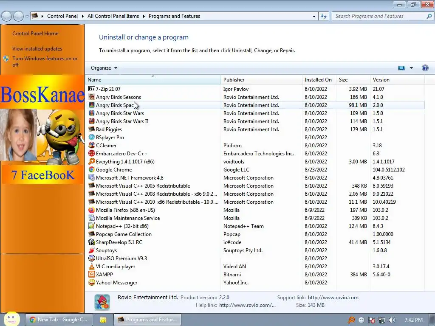435x326 pixels.
Task: Sort by the Publisher column header
Action: tap(262, 79)
